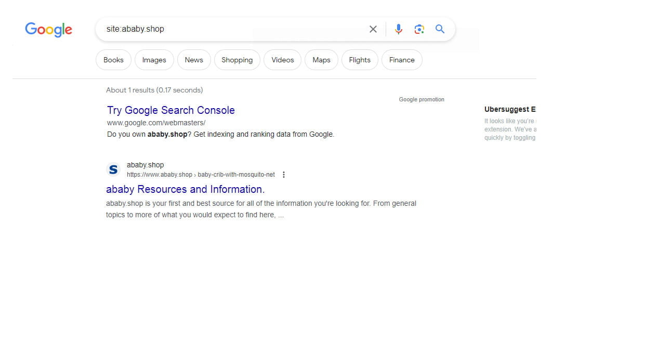The width and height of the screenshot is (671, 342).
Task: Click the ababy.shop site favicon
Action: click(x=113, y=169)
